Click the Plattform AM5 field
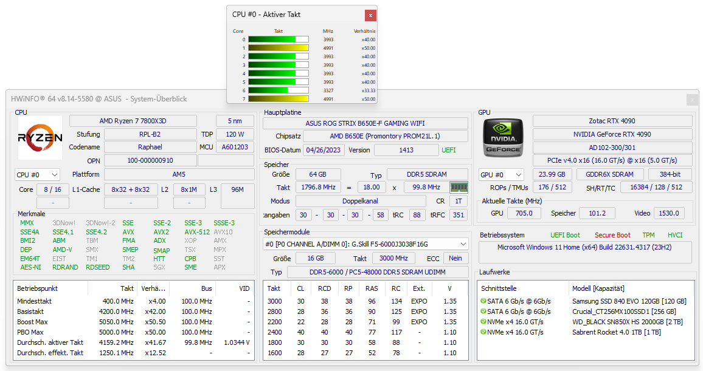This screenshot has width=703, height=371. click(x=179, y=174)
